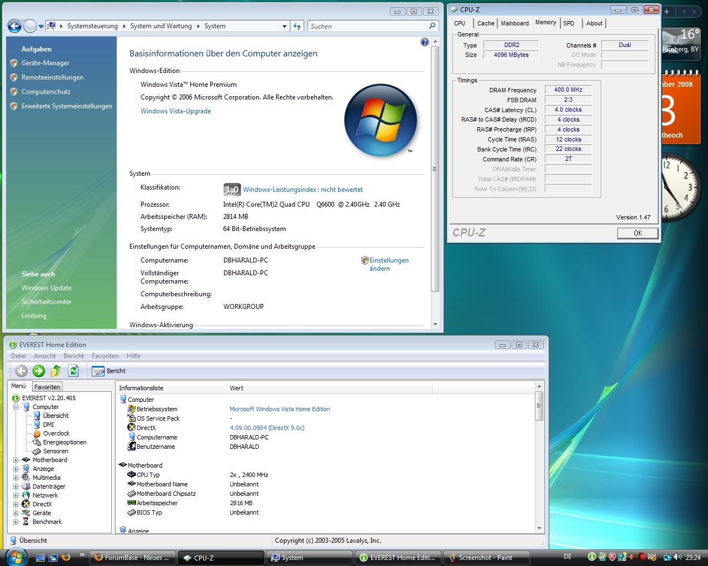The width and height of the screenshot is (708, 566).
Task: Switch to ForumBase taskbar button
Action: 133,558
